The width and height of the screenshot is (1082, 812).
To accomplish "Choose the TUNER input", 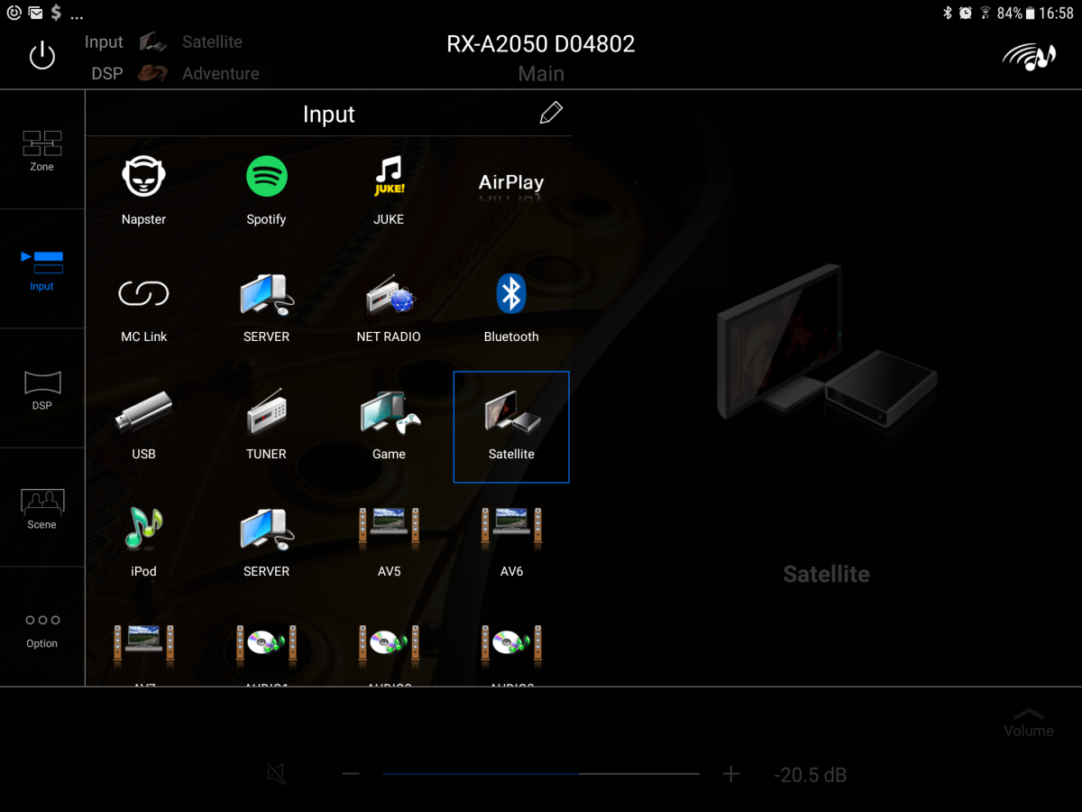I will tap(267, 426).
